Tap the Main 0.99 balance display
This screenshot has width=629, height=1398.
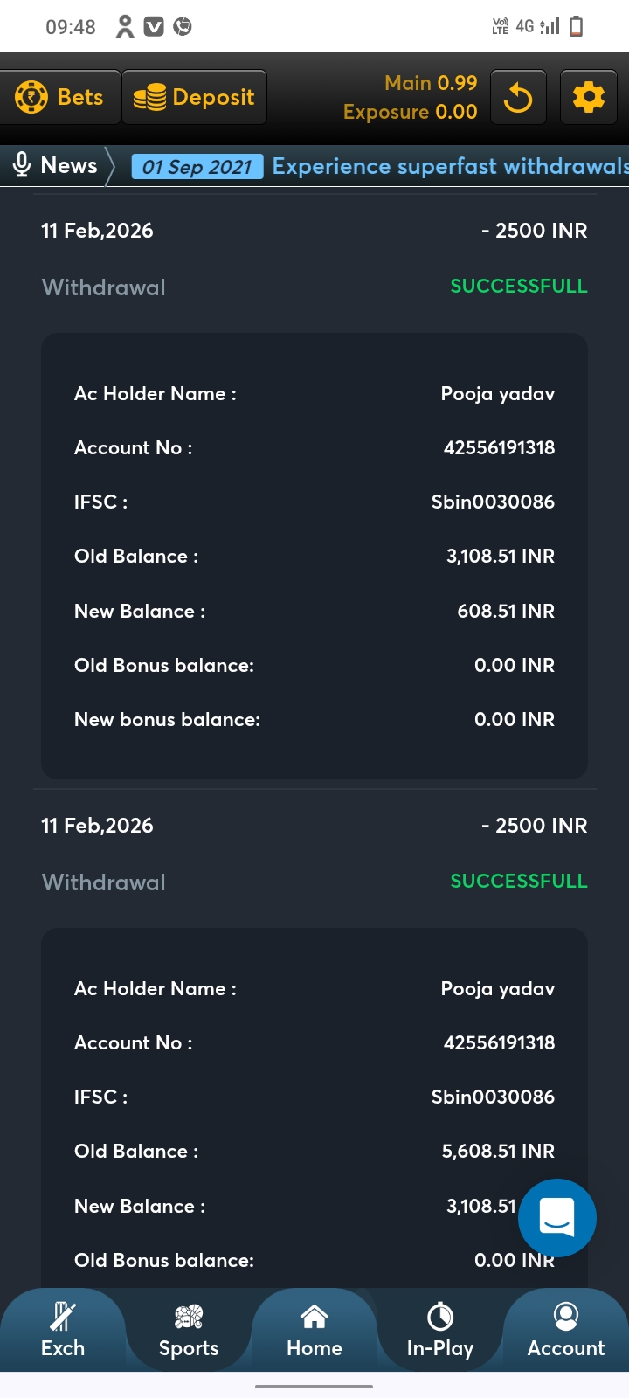[431, 83]
